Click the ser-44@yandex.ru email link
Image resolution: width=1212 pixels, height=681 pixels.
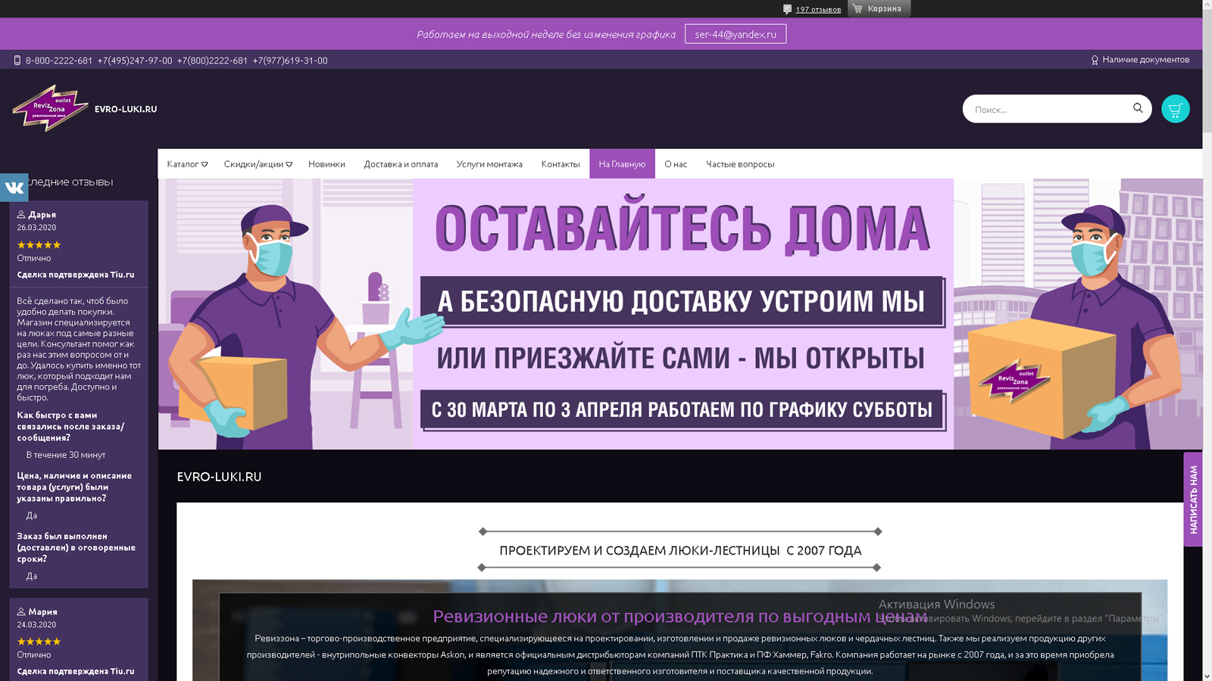point(735,33)
